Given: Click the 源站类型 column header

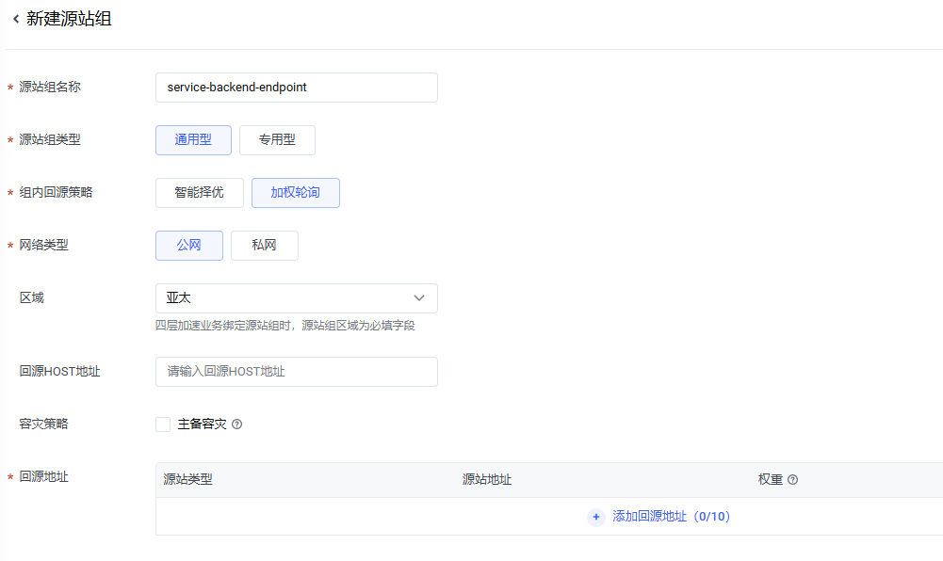Looking at the screenshot, I should [x=187, y=479].
